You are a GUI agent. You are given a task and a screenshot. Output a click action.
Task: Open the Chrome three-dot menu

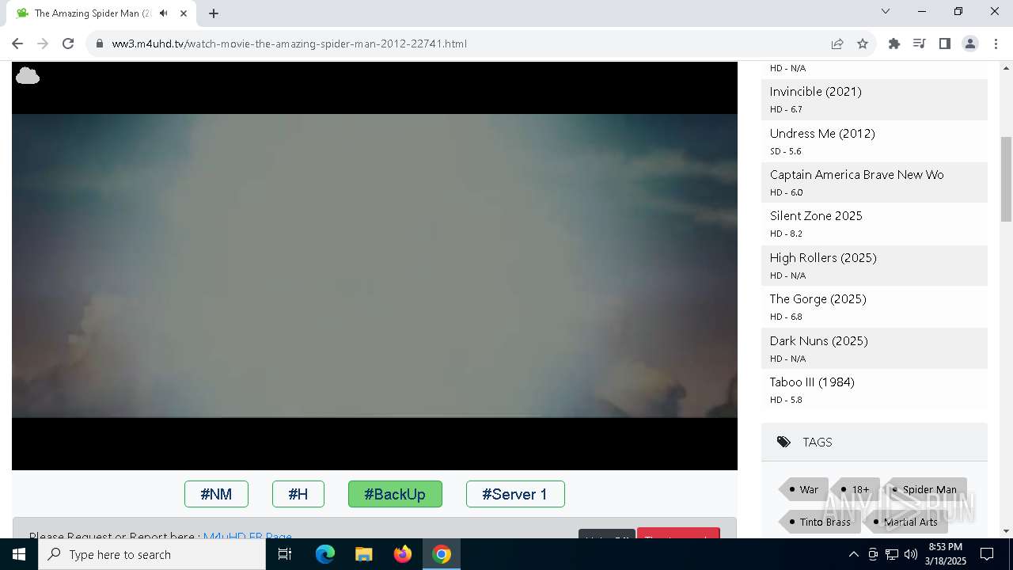tap(996, 44)
